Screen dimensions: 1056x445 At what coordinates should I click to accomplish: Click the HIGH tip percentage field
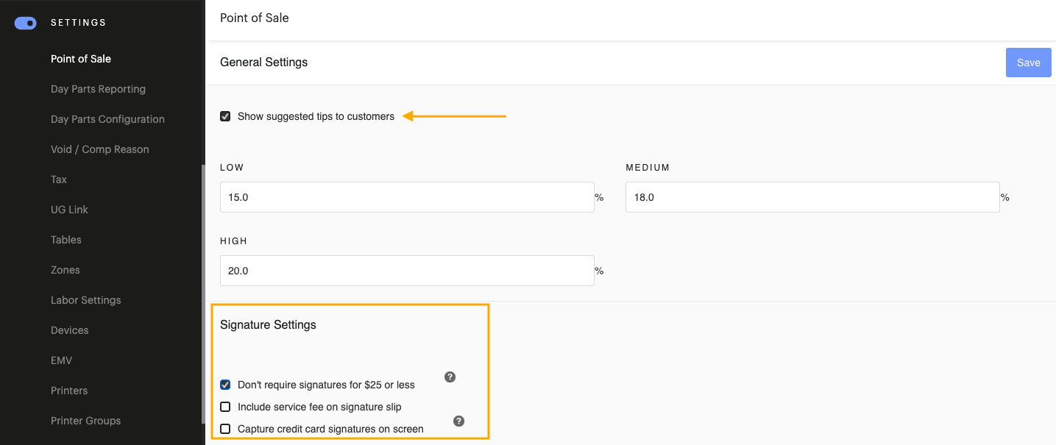tap(406, 271)
